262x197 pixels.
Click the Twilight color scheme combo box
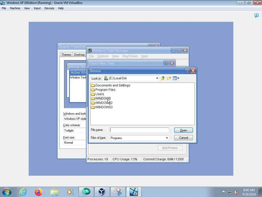pyautogui.click(x=75, y=131)
